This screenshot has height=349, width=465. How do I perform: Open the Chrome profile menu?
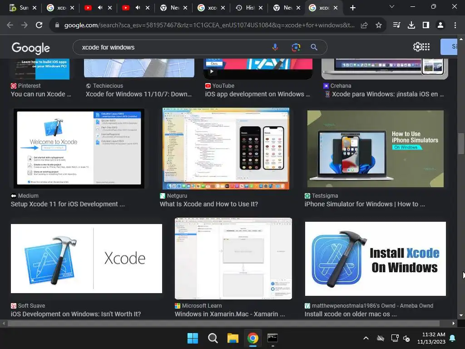(440, 25)
